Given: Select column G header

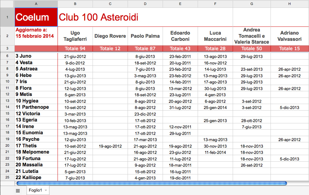Looking at the screenshot, I should click(x=252, y=4).
